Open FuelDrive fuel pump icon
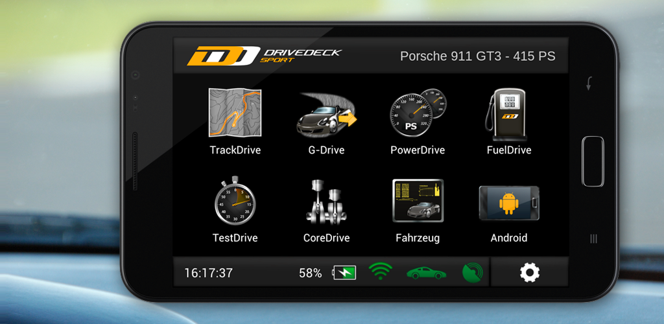The width and height of the screenshot is (664, 324). coord(506,114)
